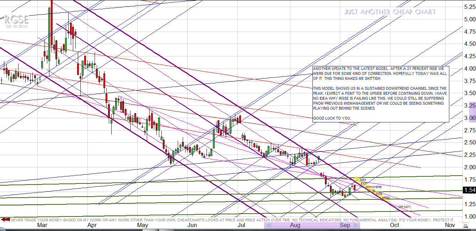The image size is (476, 231).
Task: Click the Nov label on the time axis
Action: point(450,225)
